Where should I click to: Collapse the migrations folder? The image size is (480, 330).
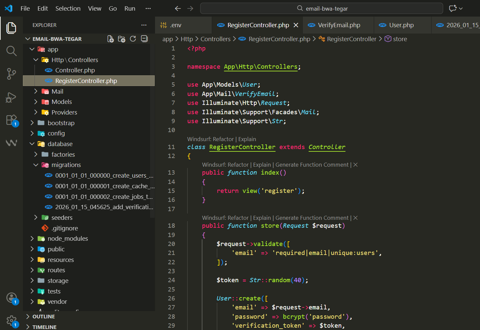click(x=66, y=165)
